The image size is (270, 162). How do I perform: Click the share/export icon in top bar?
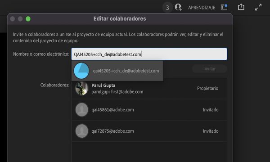coord(241,7)
